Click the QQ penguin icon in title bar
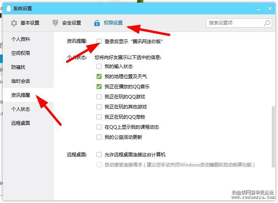 click(x=9, y=8)
